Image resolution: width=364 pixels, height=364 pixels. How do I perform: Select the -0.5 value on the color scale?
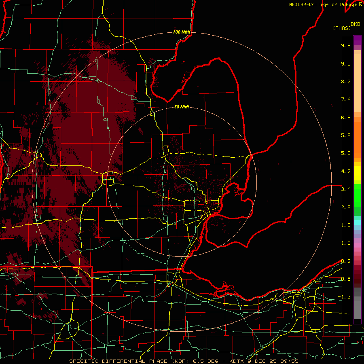click(x=344, y=279)
